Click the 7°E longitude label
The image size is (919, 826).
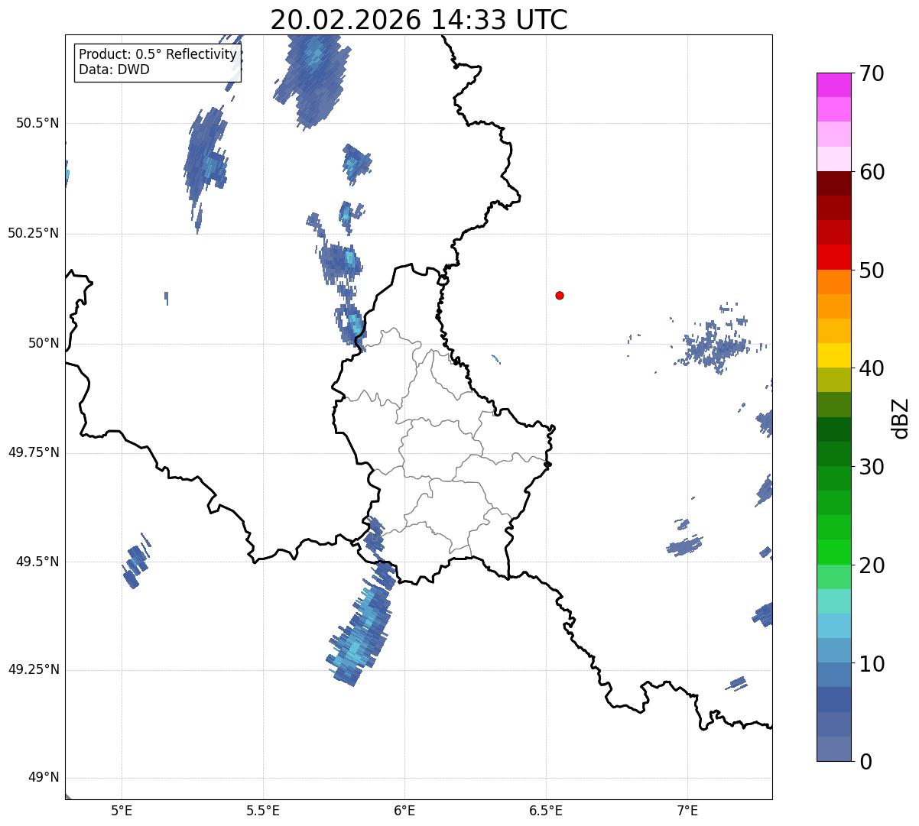coord(687,810)
